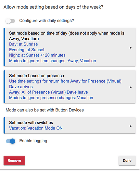The image size is (140, 171).
Task: Click Away: All of Presence Dave leave
Action: [48, 92]
